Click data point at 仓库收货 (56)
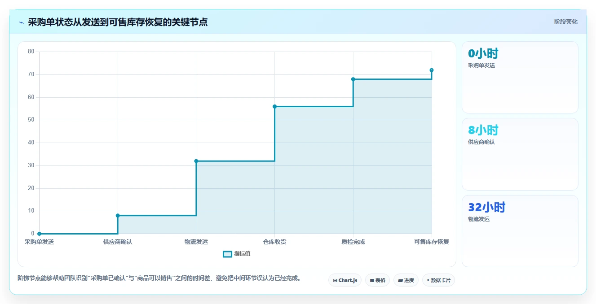 click(x=274, y=106)
